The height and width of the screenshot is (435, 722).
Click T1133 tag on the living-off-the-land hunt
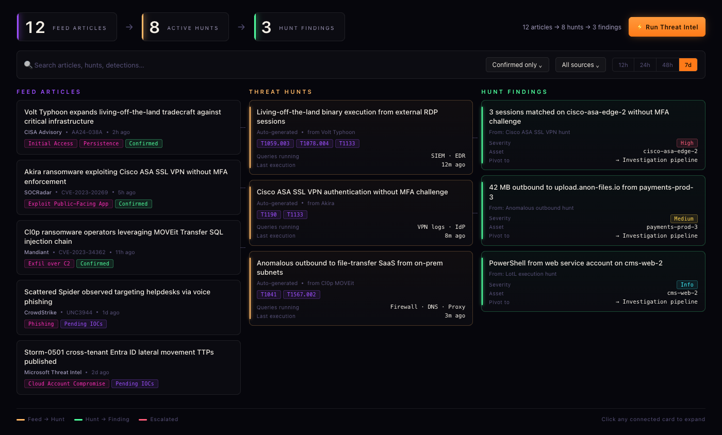pos(347,143)
